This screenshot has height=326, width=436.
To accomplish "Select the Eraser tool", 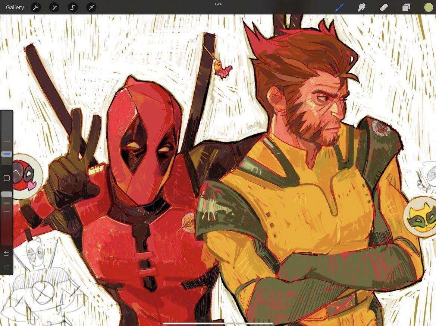I will click(x=384, y=7).
